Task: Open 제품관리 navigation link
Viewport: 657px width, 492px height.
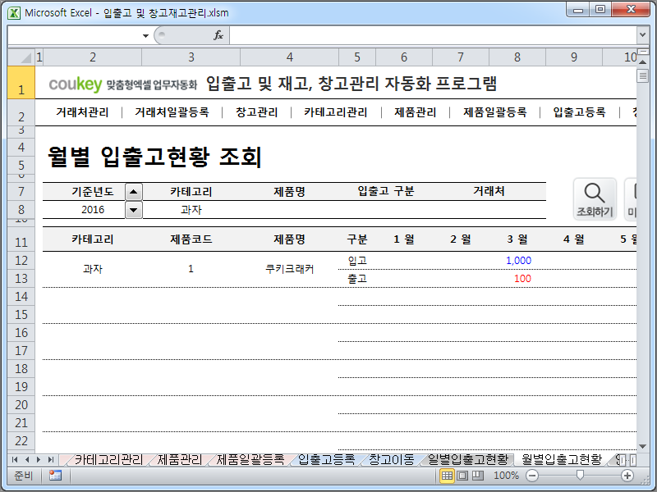Action: [416, 112]
